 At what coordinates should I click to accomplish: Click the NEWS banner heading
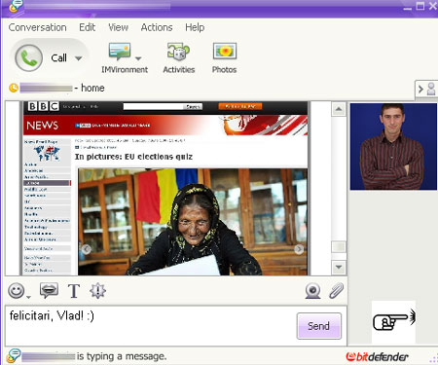pyautogui.click(x=43, y=126)
